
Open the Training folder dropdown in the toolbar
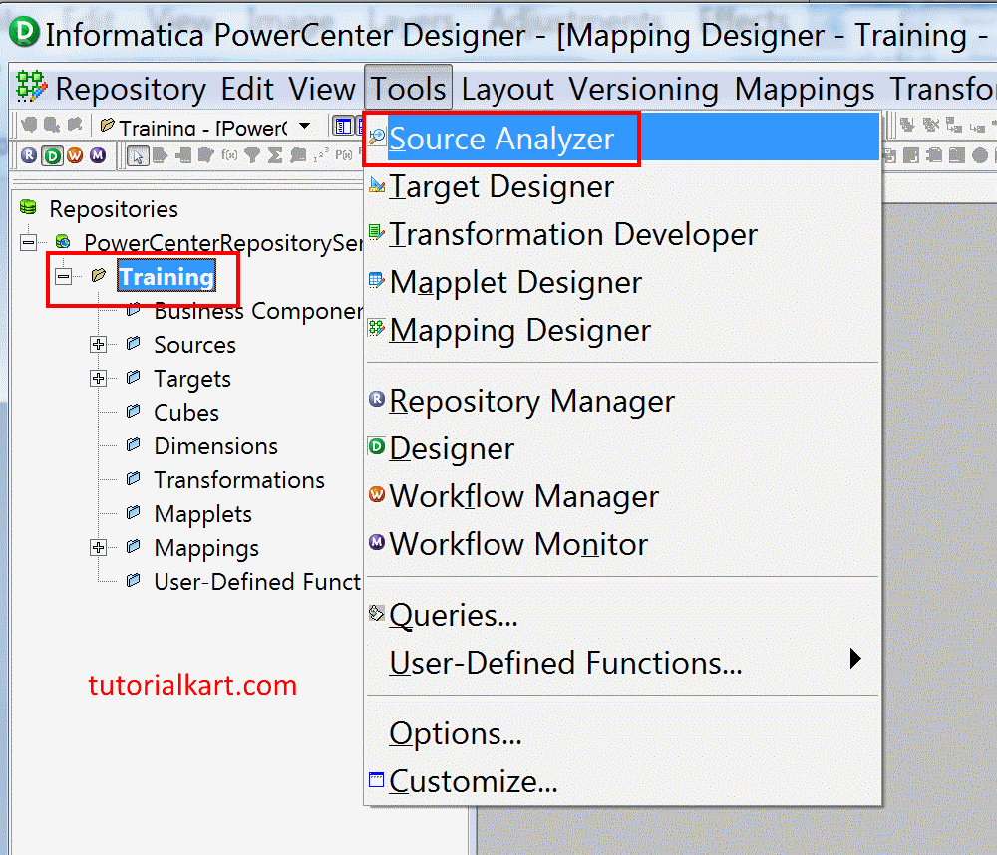304,126
